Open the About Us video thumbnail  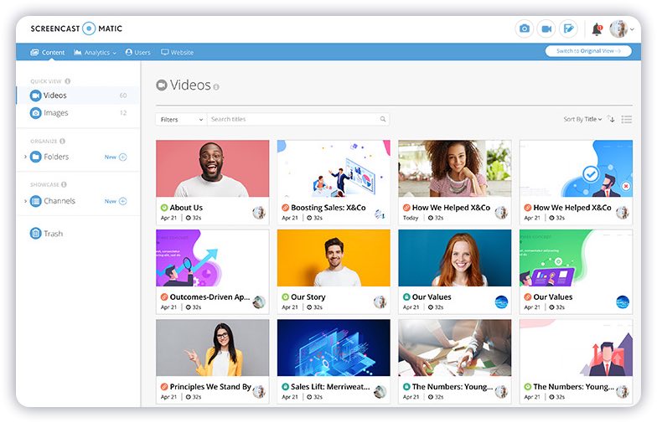(x=213, y=168)
